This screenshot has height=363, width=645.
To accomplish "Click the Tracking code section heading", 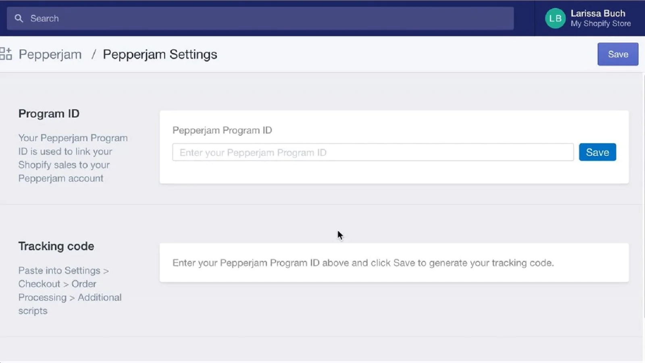I will coord(56,246).
